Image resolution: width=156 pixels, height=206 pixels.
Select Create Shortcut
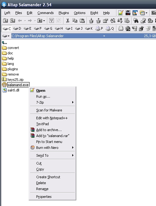[52, 177]
